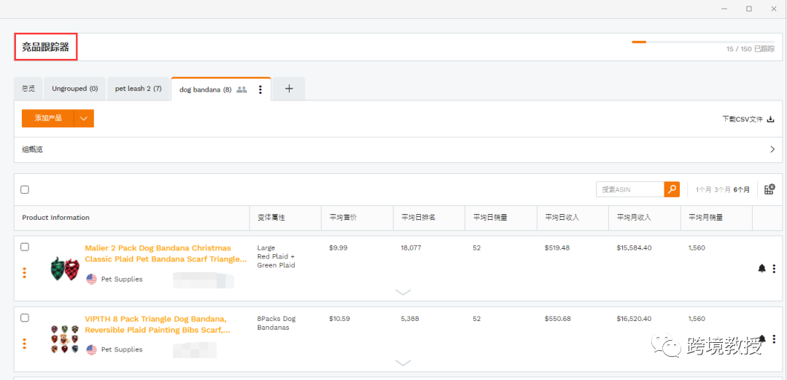Click the 5,388 rank value
787x380 pixels.
pos(410,318)
